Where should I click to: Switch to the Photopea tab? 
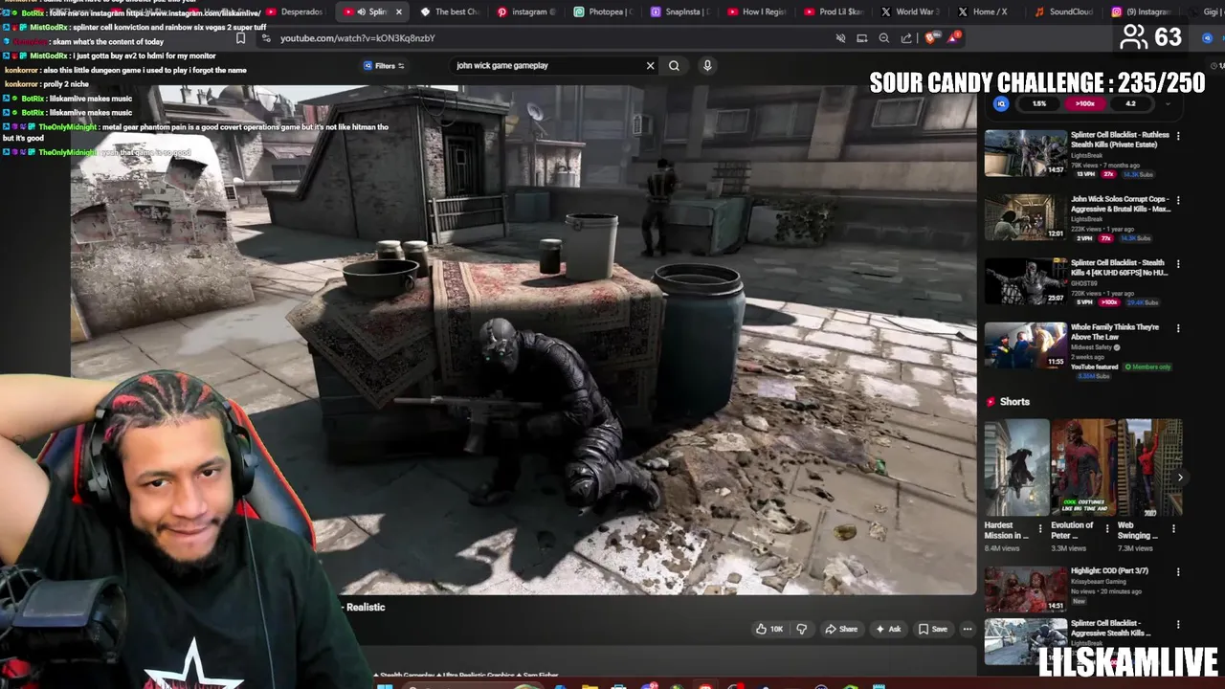point(603,11)
